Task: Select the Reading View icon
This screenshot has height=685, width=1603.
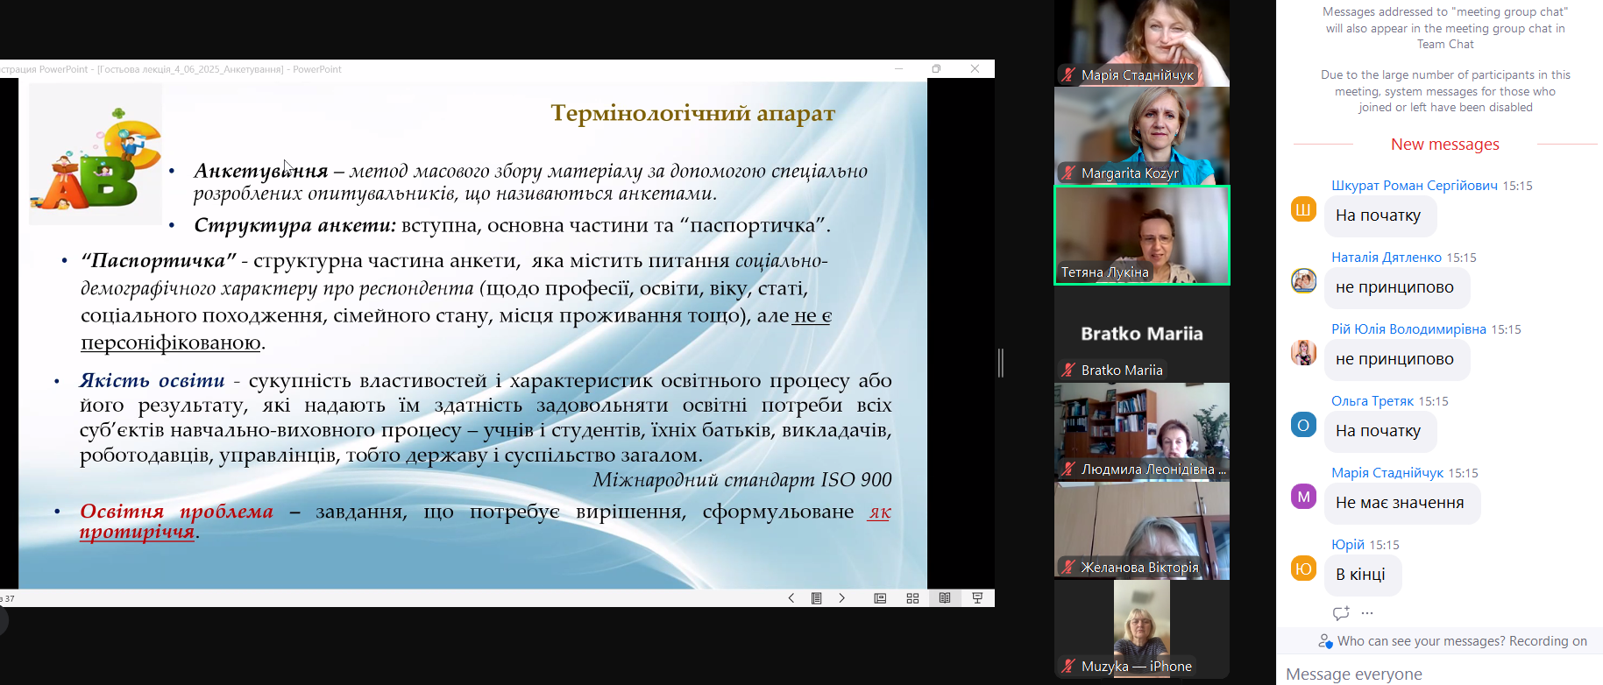Action: [x=945, y=598]
